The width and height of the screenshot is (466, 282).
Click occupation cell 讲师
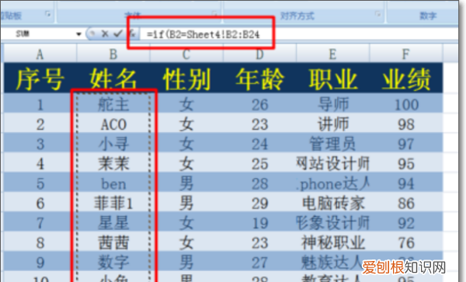coord(332,124)
